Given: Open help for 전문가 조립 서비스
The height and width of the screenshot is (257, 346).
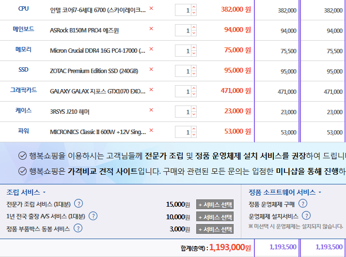Looking at the screenshot, I should 79,204.
